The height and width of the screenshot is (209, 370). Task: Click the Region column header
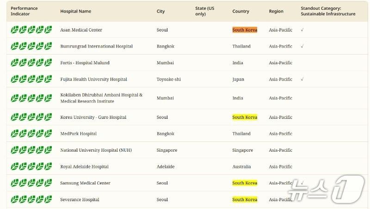pyautogui.click(x=276, y=11)
